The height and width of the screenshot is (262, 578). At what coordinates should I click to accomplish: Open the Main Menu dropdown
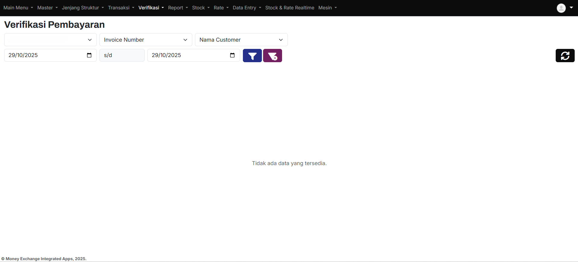pyautogui.click(x=18, y=8)
